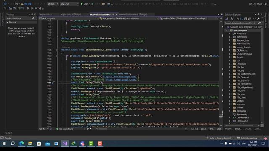Switch to accountcustomers.cs [Design] tab
This screenshot has height=151, width=269.
click(133, 14)
